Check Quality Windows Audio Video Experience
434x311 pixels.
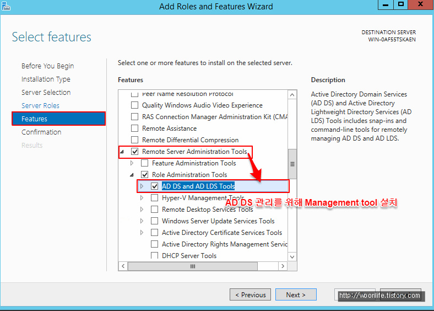coord(134,105)
